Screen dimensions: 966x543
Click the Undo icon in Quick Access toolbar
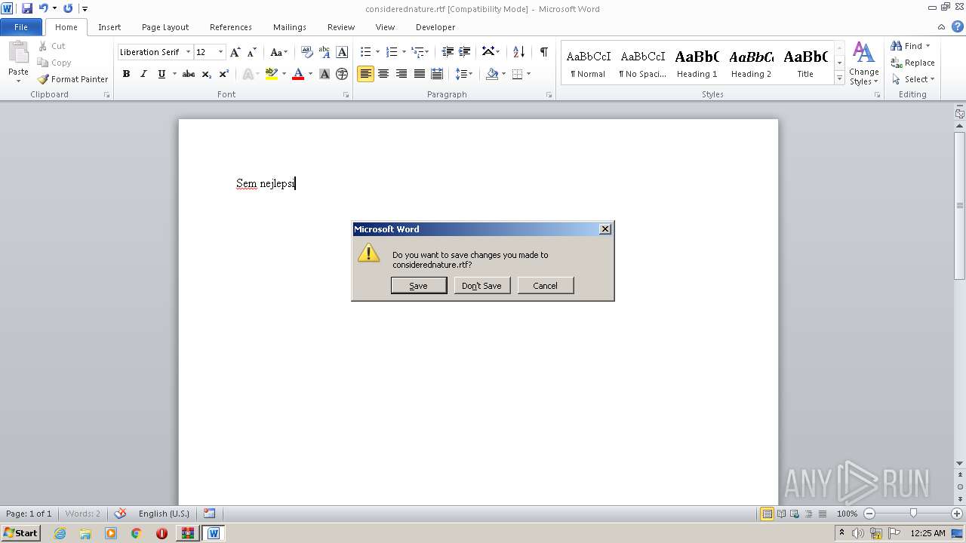click(44, 8)
